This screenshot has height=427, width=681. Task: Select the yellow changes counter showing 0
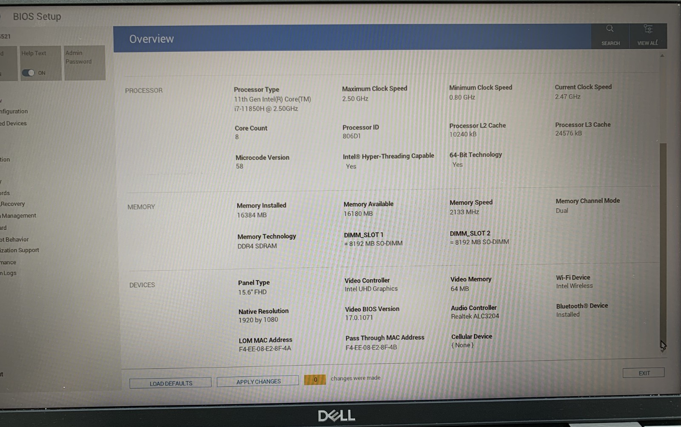(315, 379)
